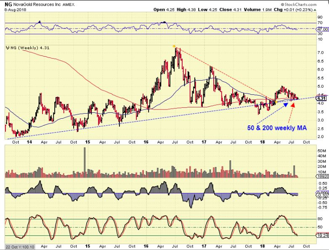Select the NovaGold Resources Inc company name
This screenshot has width=329, height=250.
click(x=37, y=4)
